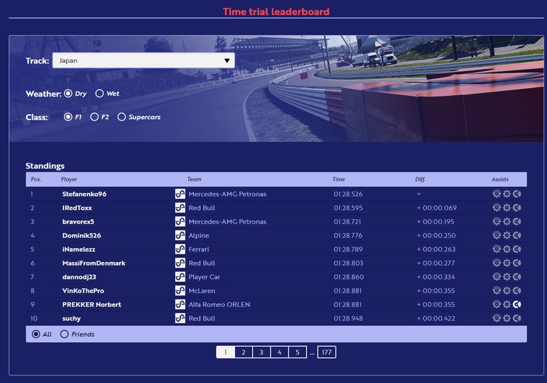Image resolution: width=547 pixels, height=383 pixels.
Task: Click the track icon next to Player Car
Action: pyautogui.click(x=180, y=277)
